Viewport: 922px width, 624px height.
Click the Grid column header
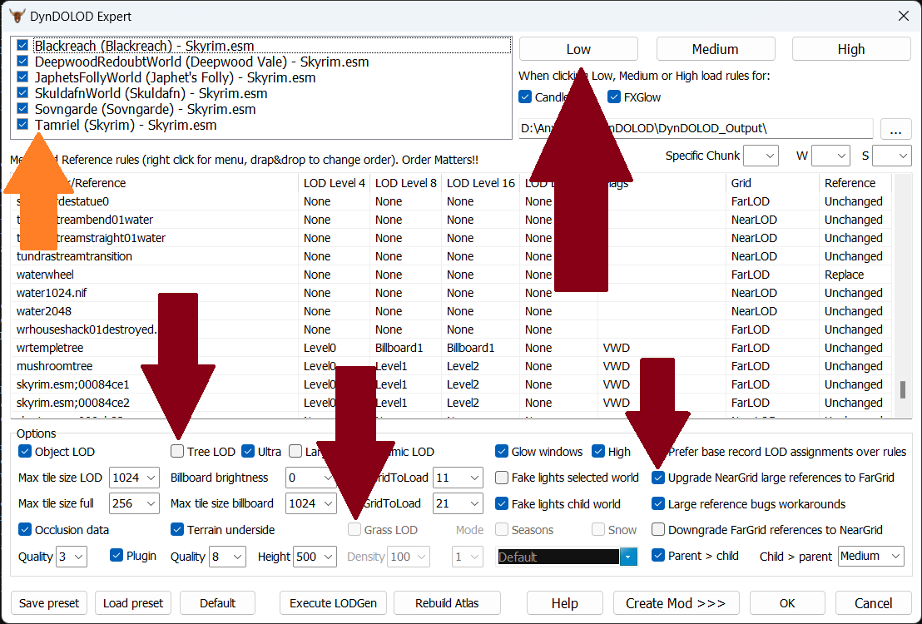741,183
